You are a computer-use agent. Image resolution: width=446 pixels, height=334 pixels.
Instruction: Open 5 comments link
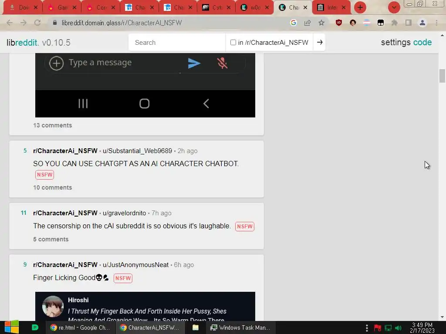point(51,239)
